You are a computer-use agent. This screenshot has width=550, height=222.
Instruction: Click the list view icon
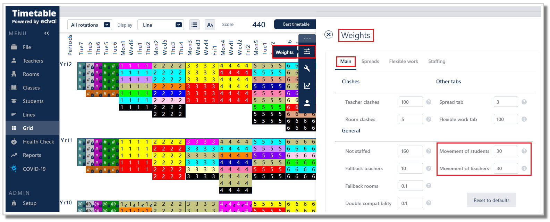(194, 25)
